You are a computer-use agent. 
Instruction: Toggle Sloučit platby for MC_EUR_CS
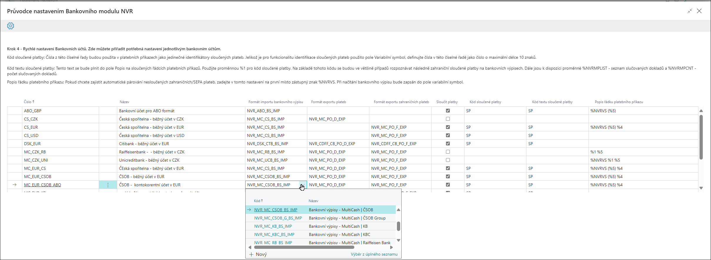[448, 168]
